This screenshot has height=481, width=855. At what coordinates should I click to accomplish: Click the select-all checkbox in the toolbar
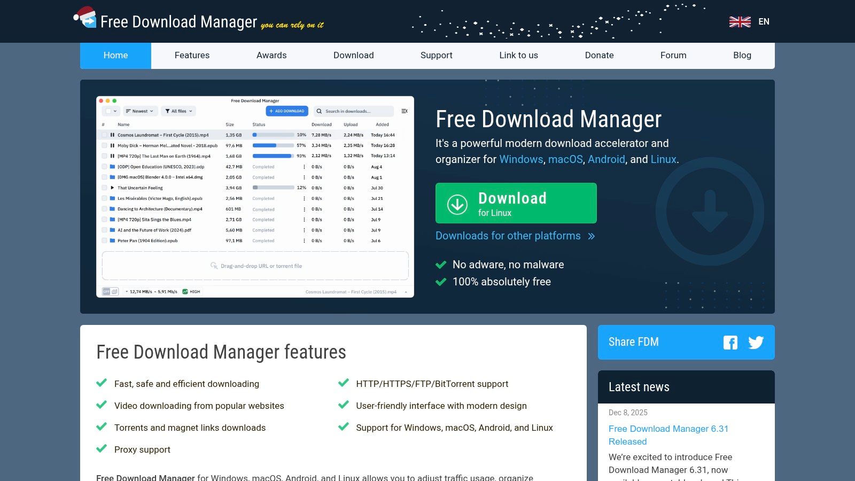point(108,111)
